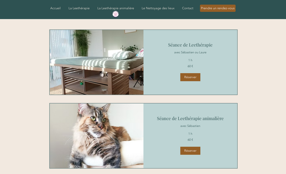The width and height of the screenshot is (286, 174).
Task: Go to La Leethérapie page
Action: click(x=79, y=8)
